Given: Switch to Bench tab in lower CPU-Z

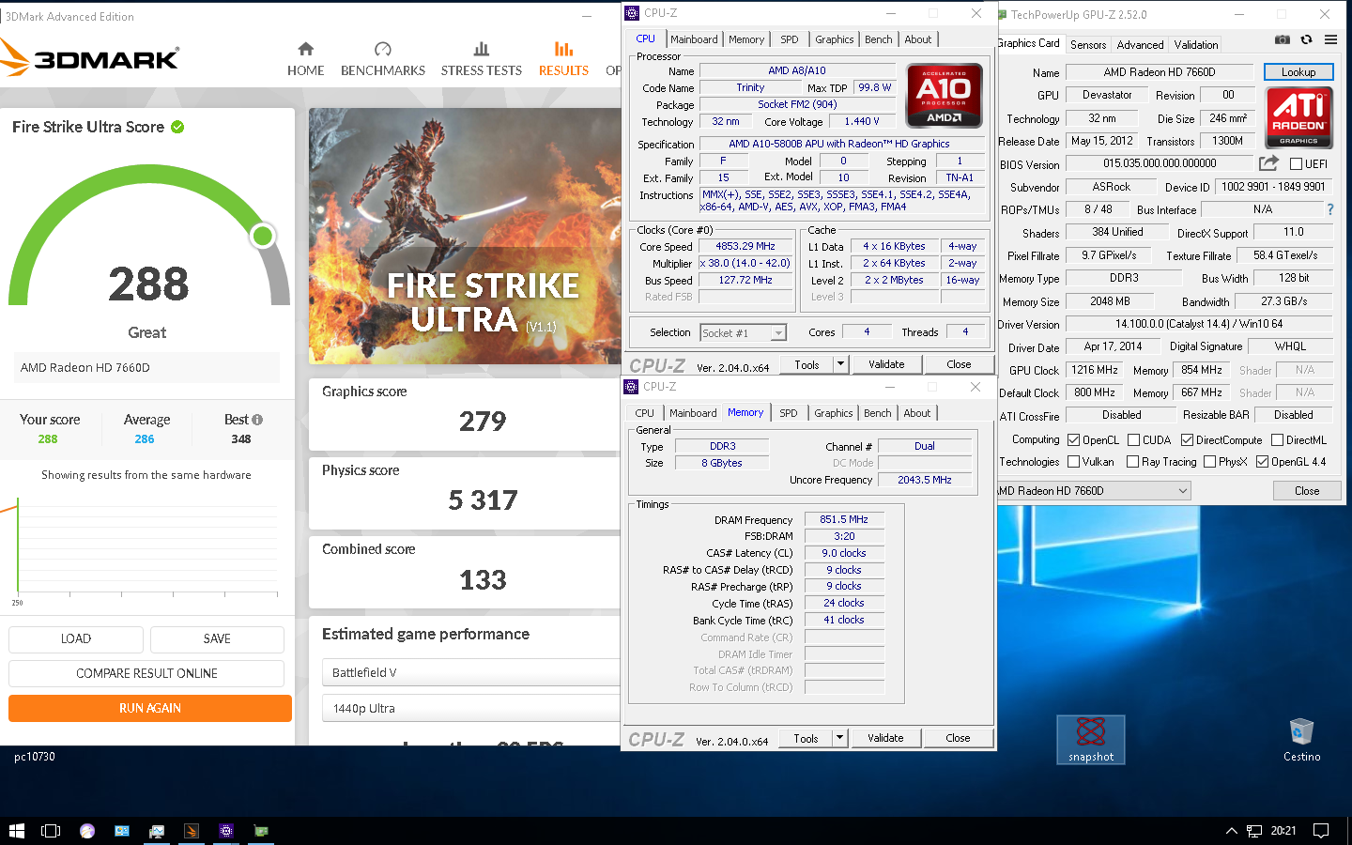Looking at the screenshot, I should (x=878, y=413).
